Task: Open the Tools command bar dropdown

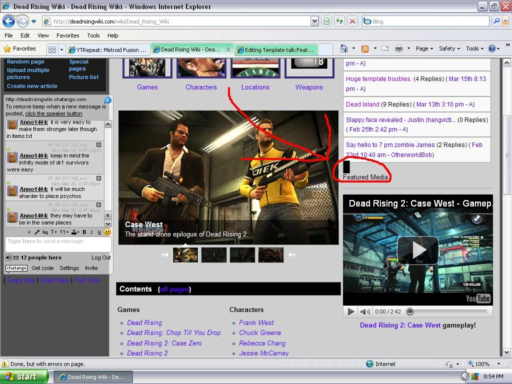Action: pyautogui.click(x=475, y=48)
